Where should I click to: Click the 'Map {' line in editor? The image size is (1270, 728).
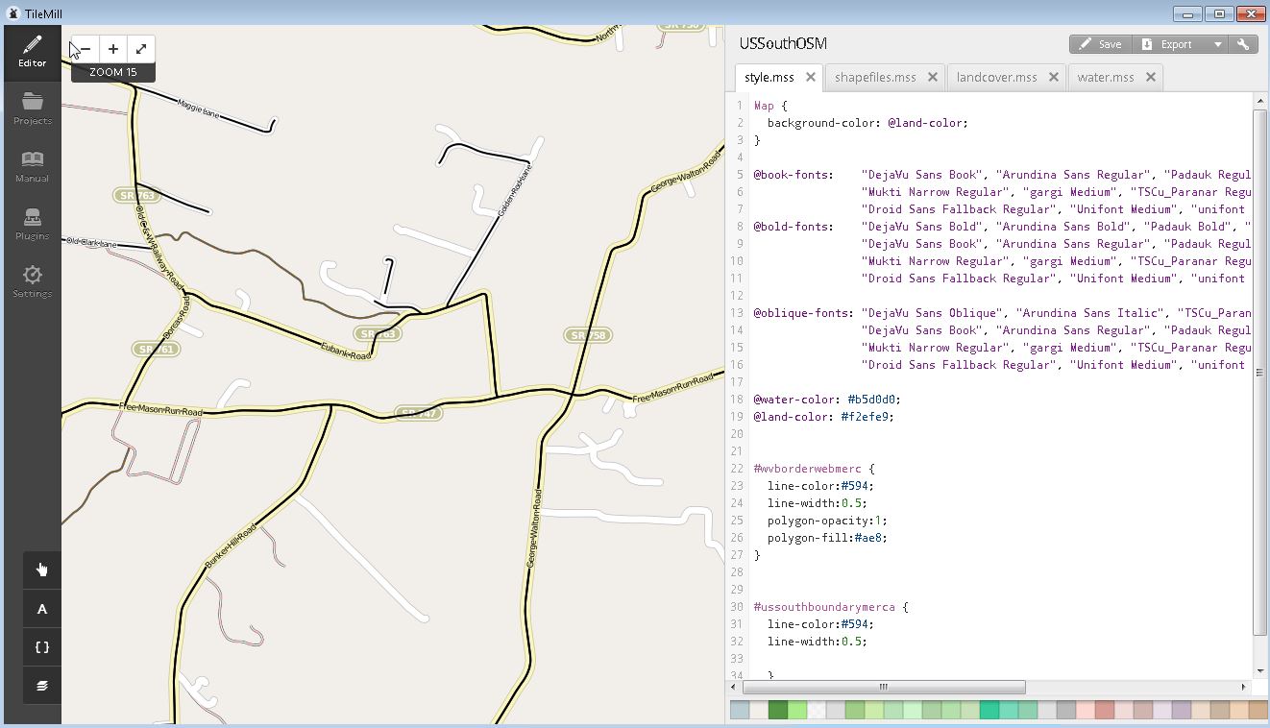point(770,106)
